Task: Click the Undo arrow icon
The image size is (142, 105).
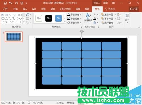Action: (x=11, y=3)
